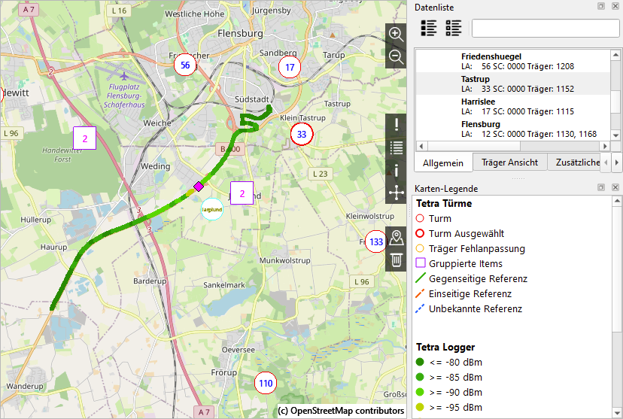This screenshot has width=623, height=419.
Task: Switch Datenliste to compact list view
Action: pyautogui.click(x=454, y=28)
